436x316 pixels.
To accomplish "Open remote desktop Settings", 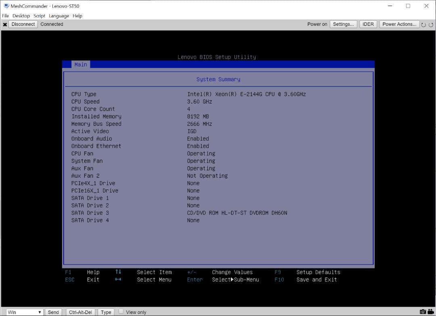I will (343, 24).
